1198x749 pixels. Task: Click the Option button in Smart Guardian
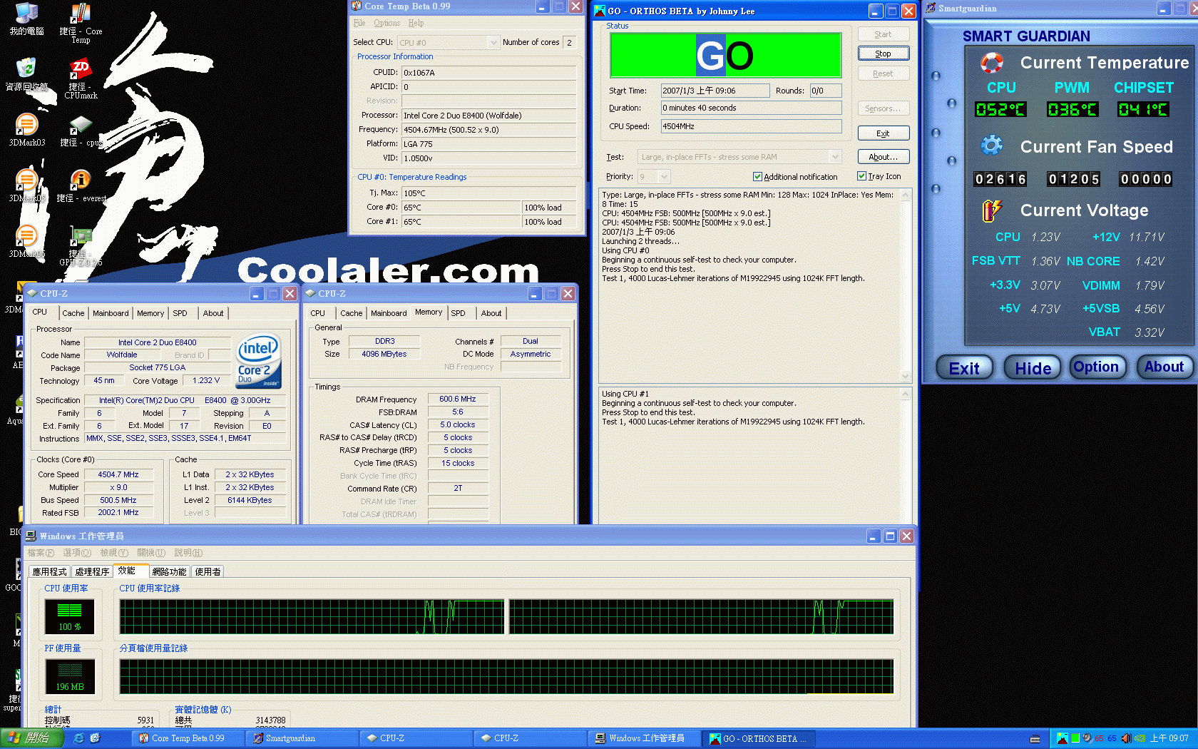[1097, 367]
